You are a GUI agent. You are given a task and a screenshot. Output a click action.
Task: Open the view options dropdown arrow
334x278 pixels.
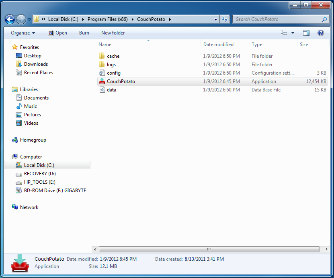293,33
